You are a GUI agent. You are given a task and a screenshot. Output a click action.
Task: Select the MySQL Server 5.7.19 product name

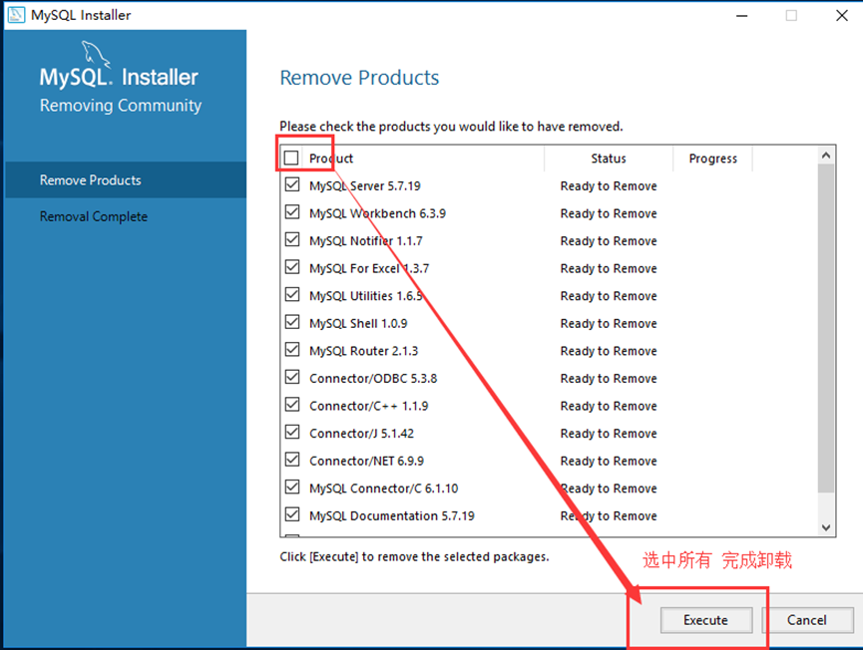coord(365,186)
